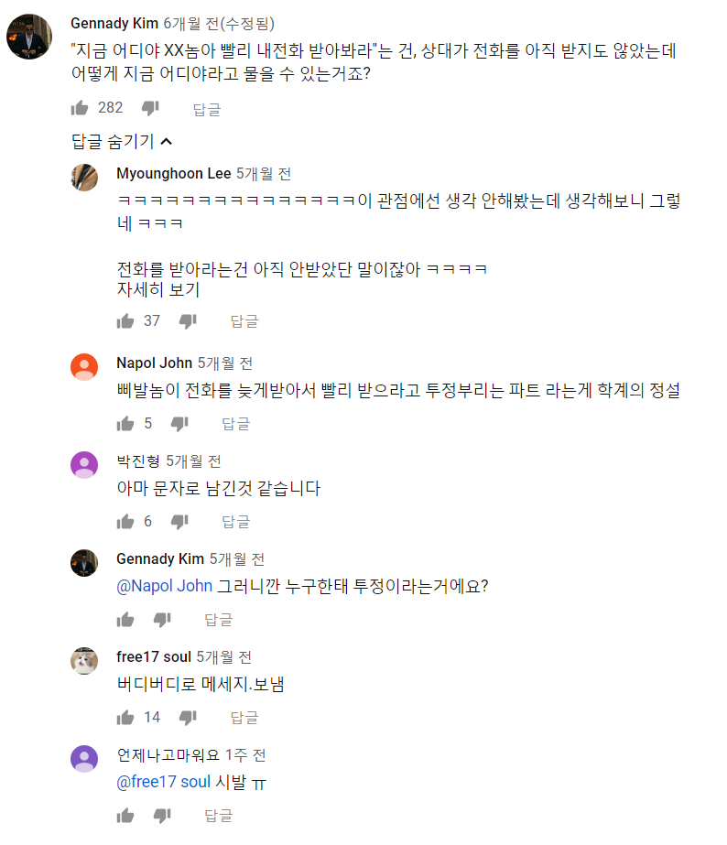The width and height of the screenshot is (727, 845).
Task: Dislike 박진형's reply
Action: (x=179, y=522)
